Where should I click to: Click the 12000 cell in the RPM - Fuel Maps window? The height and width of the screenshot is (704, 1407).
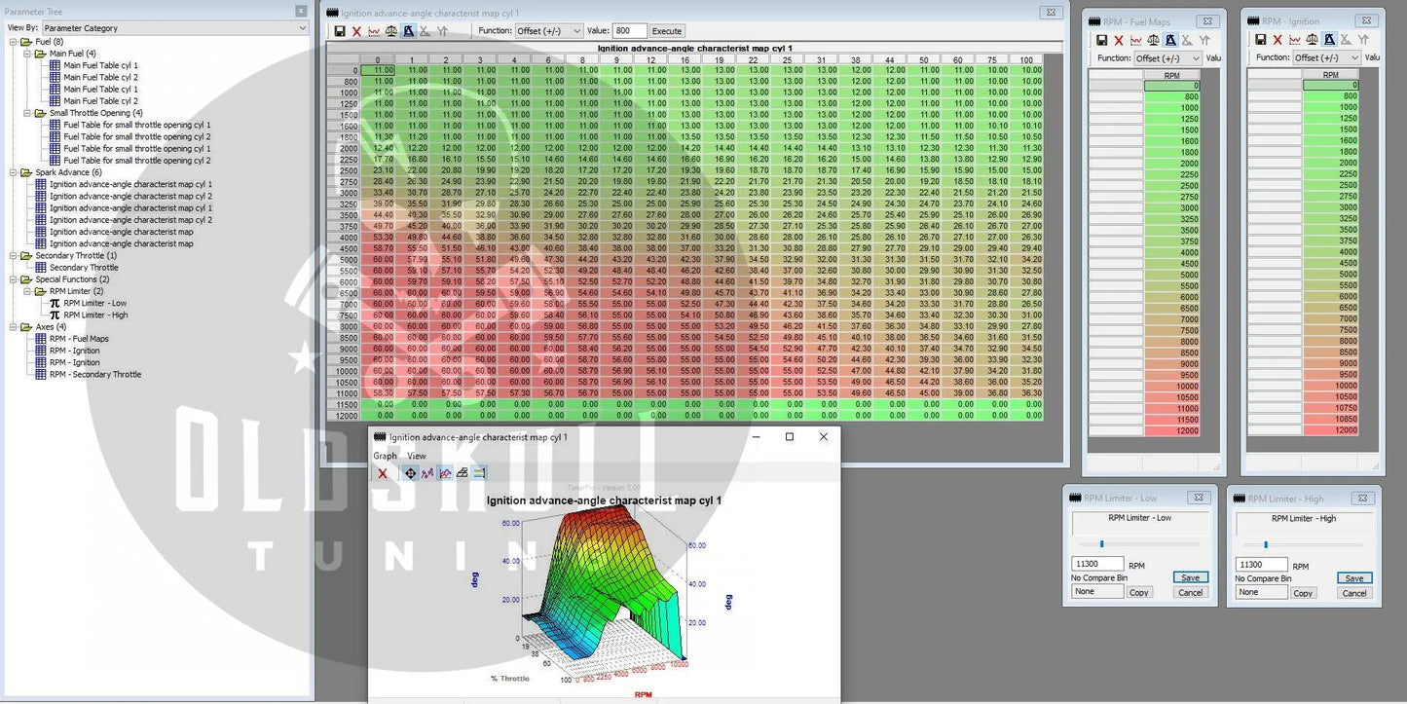1171,429
